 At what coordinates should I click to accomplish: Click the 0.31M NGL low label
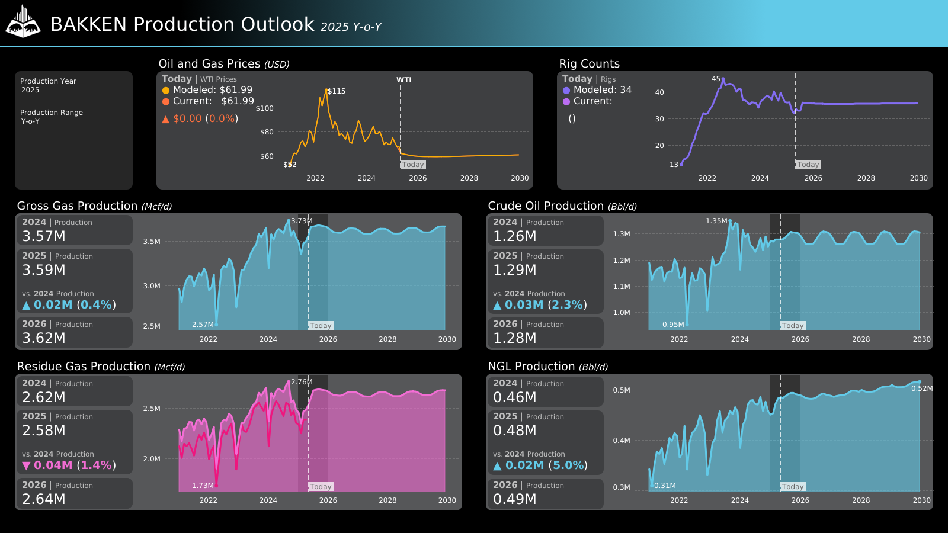pos(665,486)
